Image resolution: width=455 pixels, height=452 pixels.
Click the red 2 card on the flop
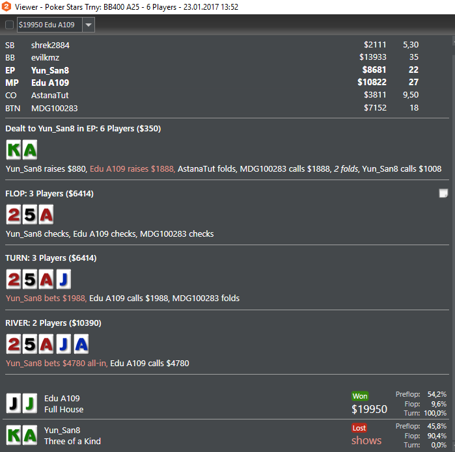(14, 215)
